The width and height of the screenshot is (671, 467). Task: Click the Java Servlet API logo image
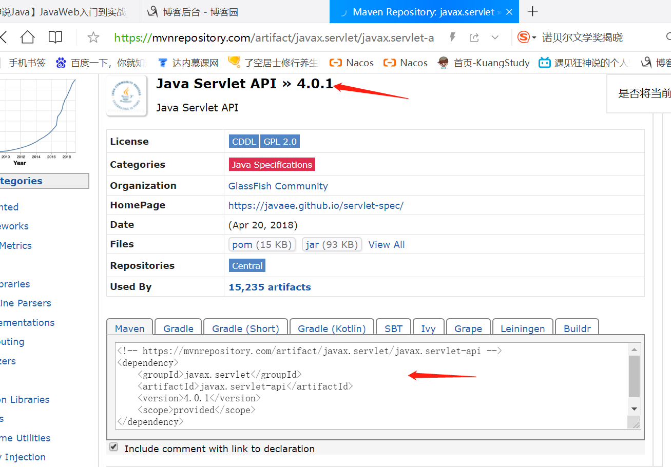tap(127, 95)
